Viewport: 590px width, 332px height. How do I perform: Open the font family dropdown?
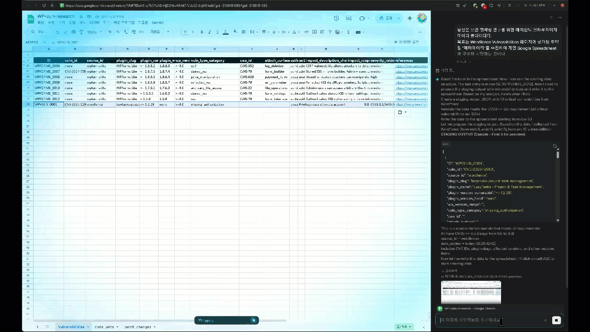(159, 32)
